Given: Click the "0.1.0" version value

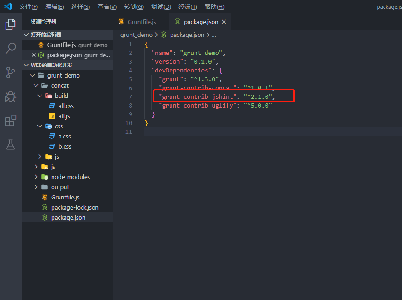Looking at the screenshot, I should coord(202,61).
